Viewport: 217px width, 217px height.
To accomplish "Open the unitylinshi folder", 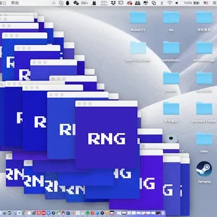I will pos(171,48).
